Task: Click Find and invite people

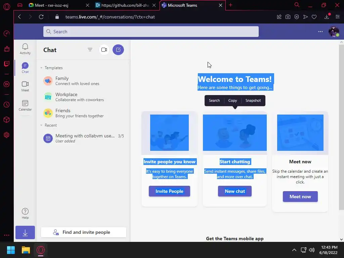Action: pos(84,232)
